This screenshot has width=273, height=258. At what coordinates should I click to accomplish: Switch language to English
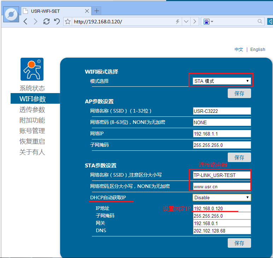257,50
